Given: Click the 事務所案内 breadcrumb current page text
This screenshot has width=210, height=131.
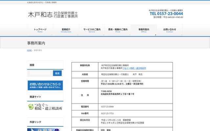Looking at the screenshot, I should pyautogui.click(x=38, y=50).
